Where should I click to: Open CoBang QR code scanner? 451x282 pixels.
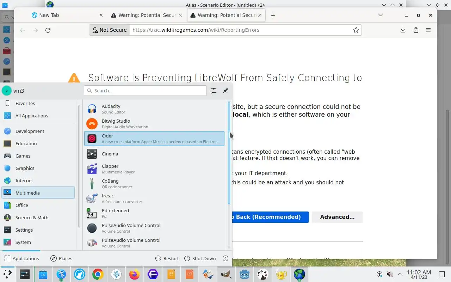154,184
